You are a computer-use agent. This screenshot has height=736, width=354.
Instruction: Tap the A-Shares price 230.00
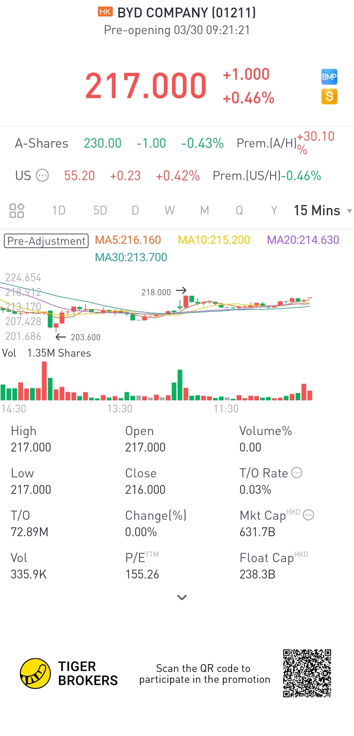[103, 143]
